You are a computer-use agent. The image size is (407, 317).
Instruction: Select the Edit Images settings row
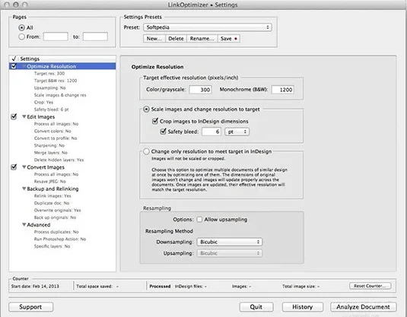pyautogui.click(x=62, y=117)
